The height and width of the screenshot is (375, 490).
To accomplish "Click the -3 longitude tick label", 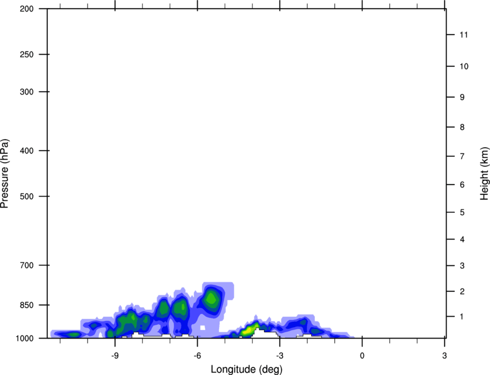I will (x=280, y=355).
